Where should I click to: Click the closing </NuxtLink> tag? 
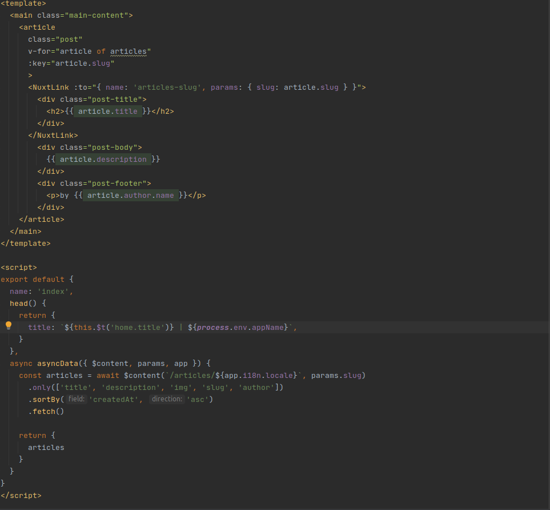53,136
